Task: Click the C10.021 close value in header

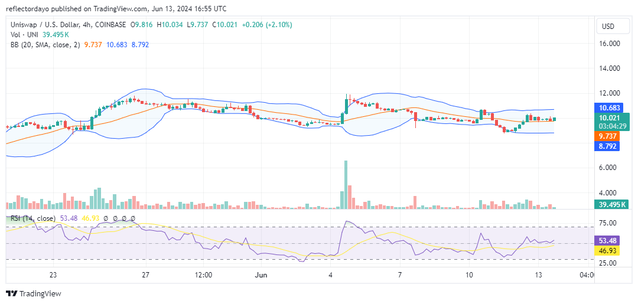Action: [224, 25]
